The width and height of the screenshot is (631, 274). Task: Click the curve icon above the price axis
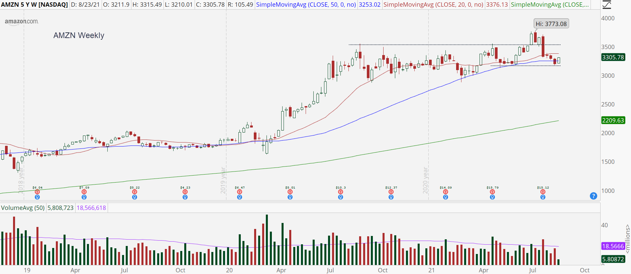point(607,5)
